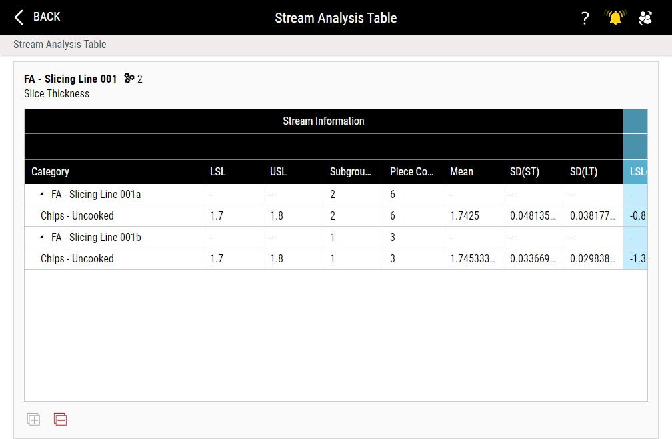Add a new stream with the plus icon
Image resolution: width=672 pixels, height=439 pixels.
click(x=33, y=418)
